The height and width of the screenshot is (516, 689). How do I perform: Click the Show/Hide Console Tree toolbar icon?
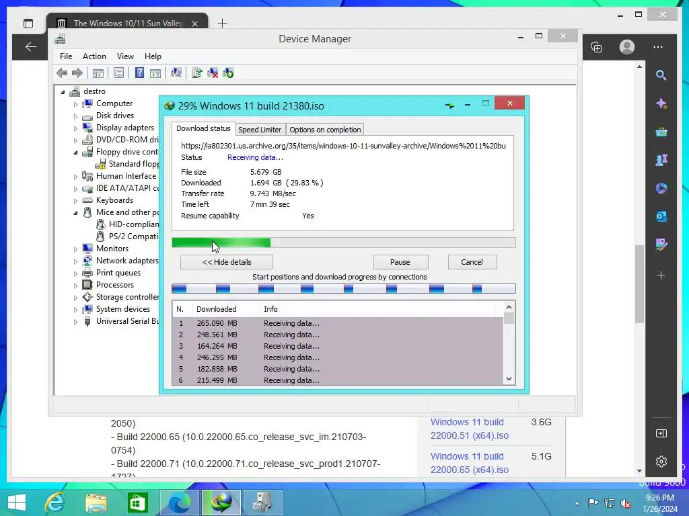click(x=98, y=73)
